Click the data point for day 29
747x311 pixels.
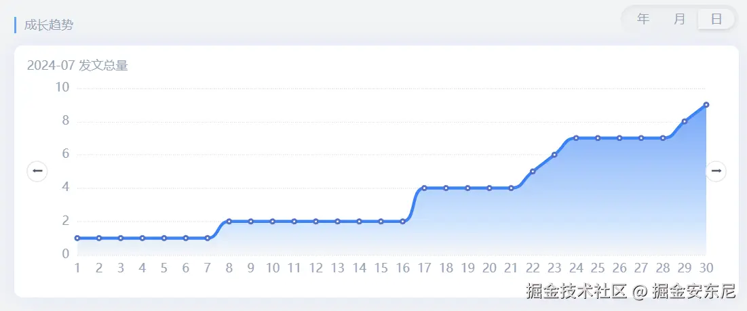pos(685,121)
